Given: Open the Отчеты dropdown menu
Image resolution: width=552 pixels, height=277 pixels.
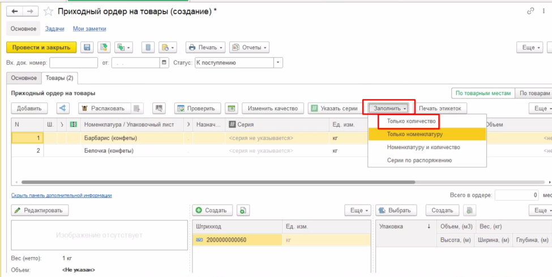Looking at the screenshot, I should pos(249,47).
